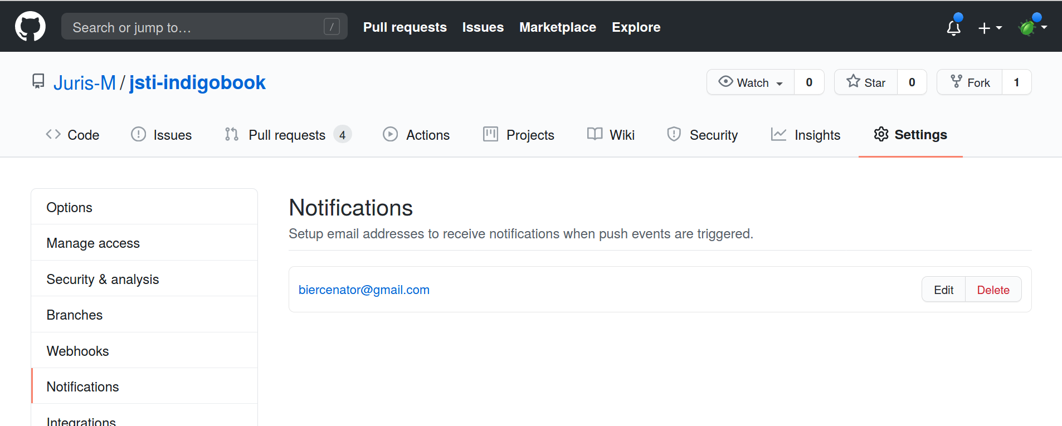
Task: Open Options in settings sidebar
Action: click(144, 207)
